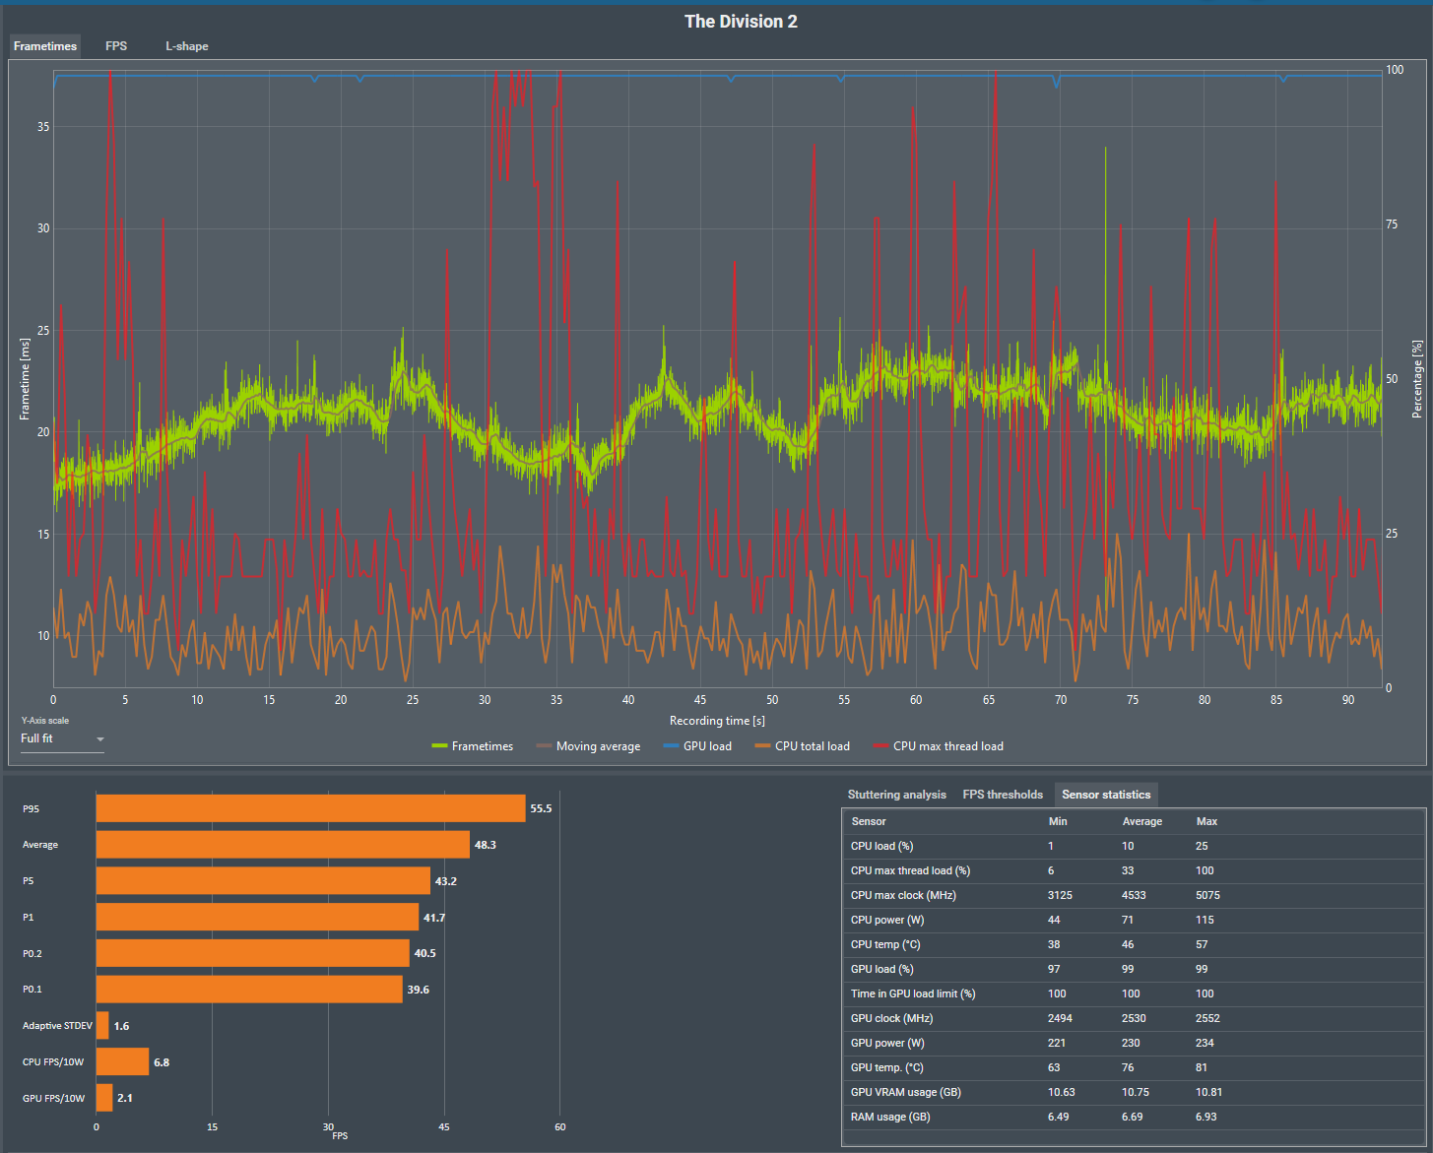Select the GPU power (W) row

[x=1134, y=1043]
